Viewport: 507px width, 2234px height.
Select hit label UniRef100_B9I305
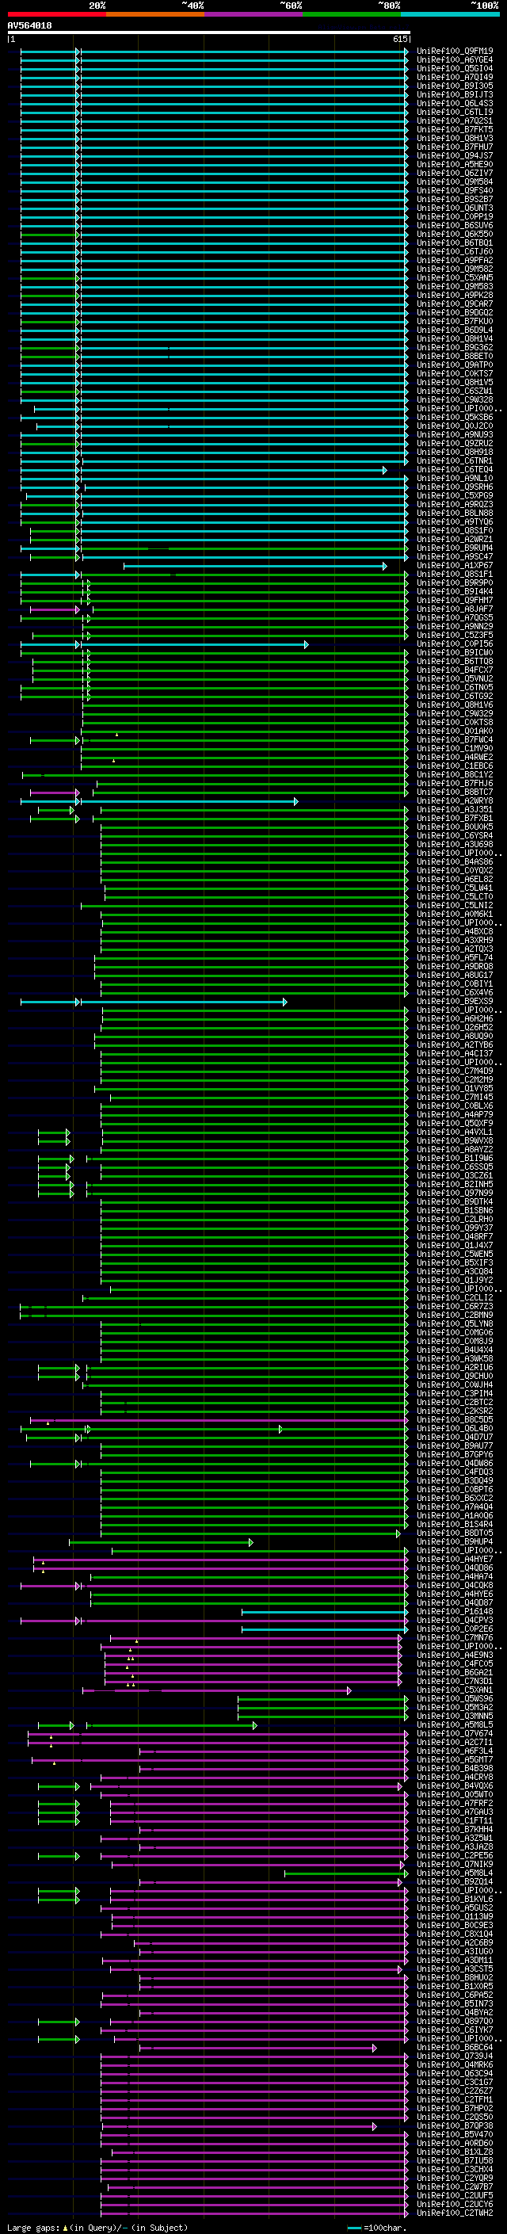click(455, 86)
